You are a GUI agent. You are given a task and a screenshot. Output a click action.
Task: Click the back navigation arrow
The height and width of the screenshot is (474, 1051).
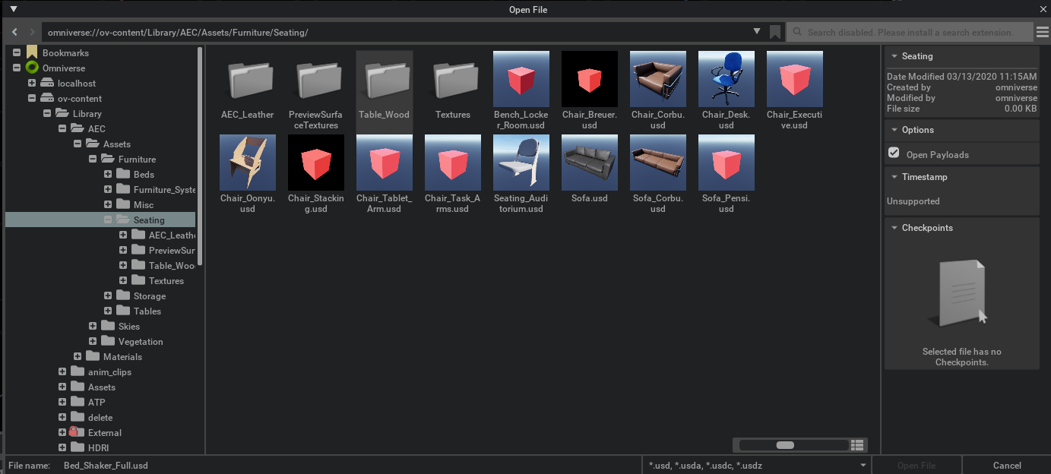coord(14,32)
